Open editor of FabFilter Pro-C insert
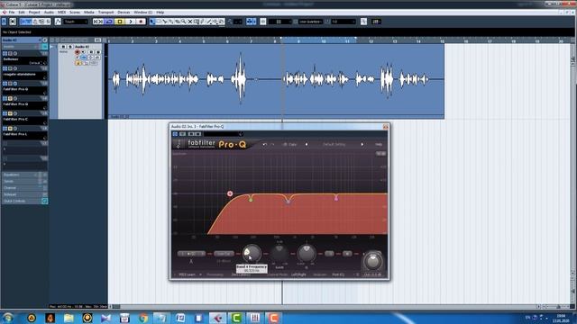The width and height of the screenshot is (577, 324). point(15,113)
